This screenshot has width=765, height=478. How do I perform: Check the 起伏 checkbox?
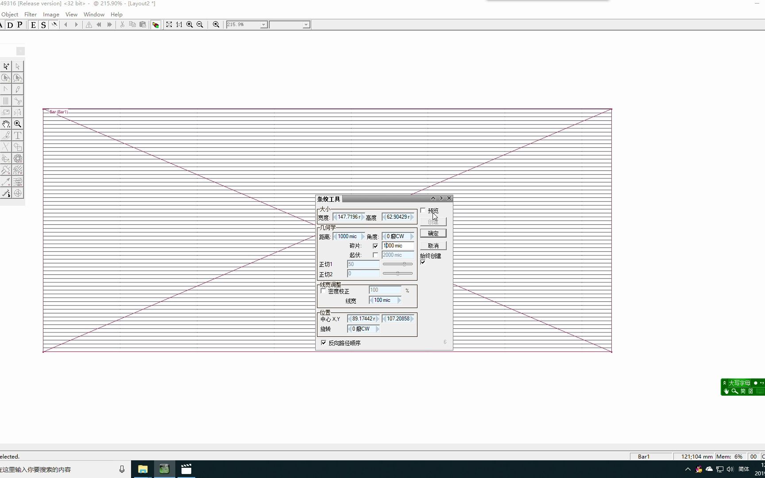click(375, 255)
